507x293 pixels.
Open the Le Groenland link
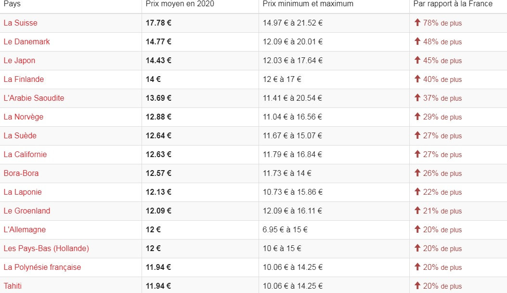(x=26, y=211)
